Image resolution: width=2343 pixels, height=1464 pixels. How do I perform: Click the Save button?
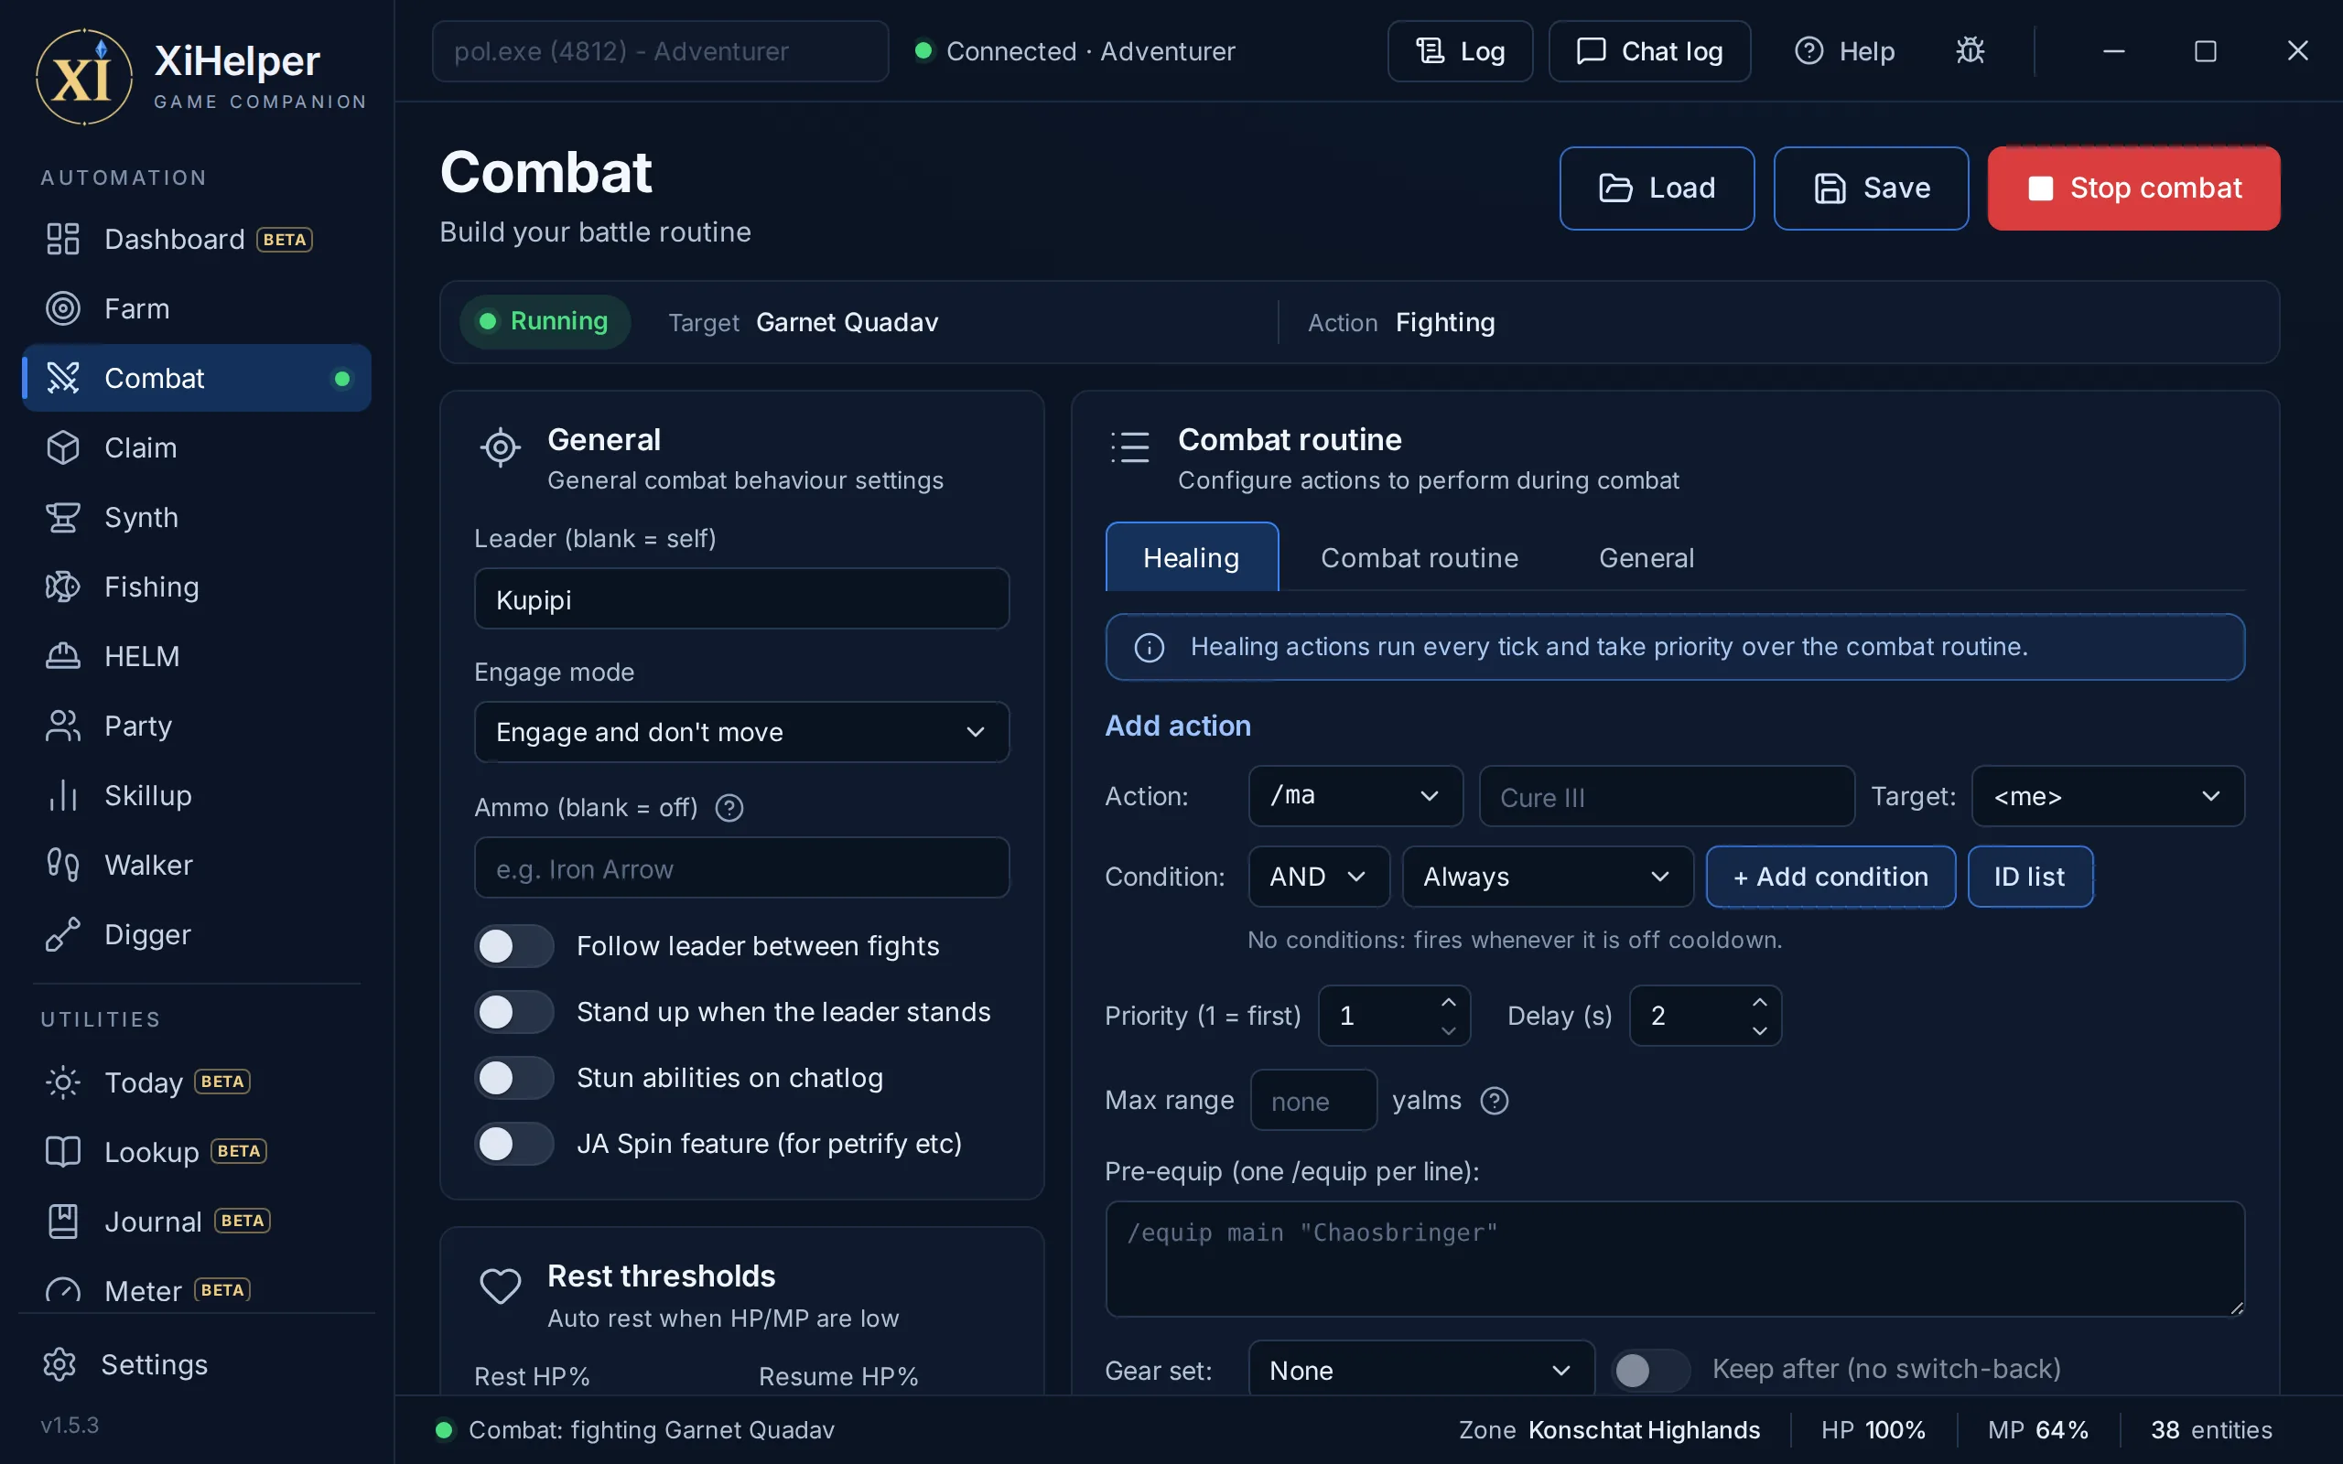coord(1871,188)
